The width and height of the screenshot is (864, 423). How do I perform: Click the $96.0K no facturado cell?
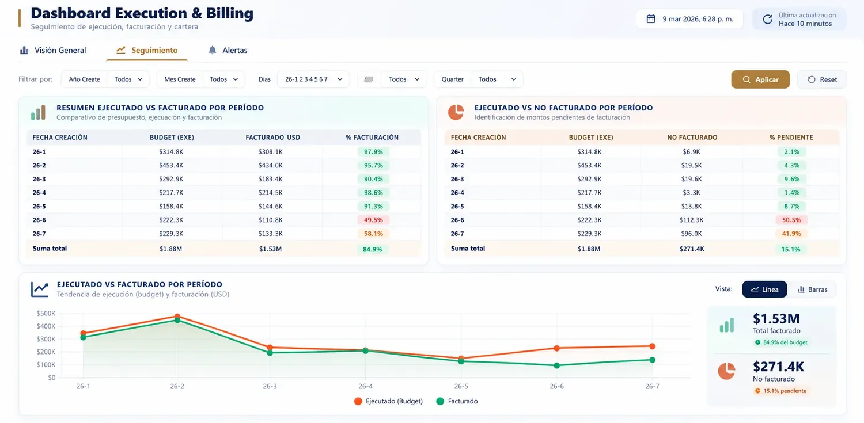[x=691, y=234]
